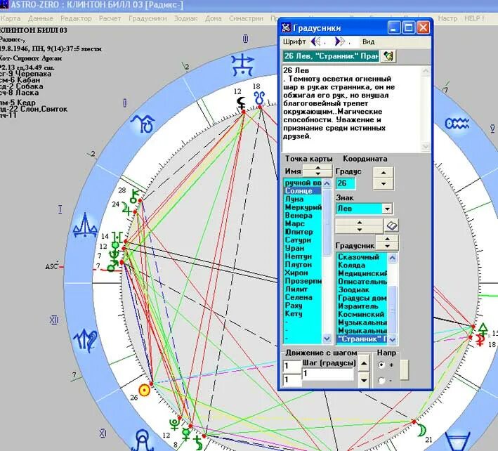This screenshot has width=498, height=451.
Task: Increase the step value with up arrow
Action: (364, 364)
